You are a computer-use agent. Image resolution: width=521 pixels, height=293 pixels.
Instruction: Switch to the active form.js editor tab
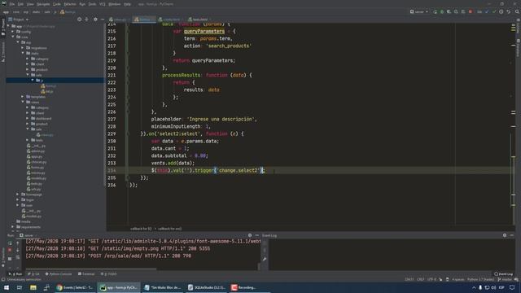pyautogui.click(x=143, y=20)
